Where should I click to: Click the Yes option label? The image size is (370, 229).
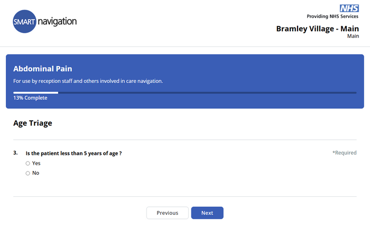36,163
